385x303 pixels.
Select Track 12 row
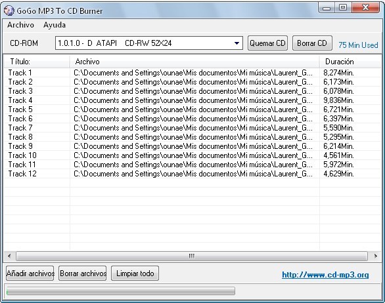coord(192,174)
